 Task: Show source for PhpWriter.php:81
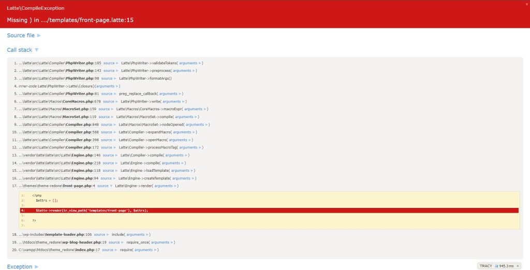pyautogui.click(x=109, y=94)
